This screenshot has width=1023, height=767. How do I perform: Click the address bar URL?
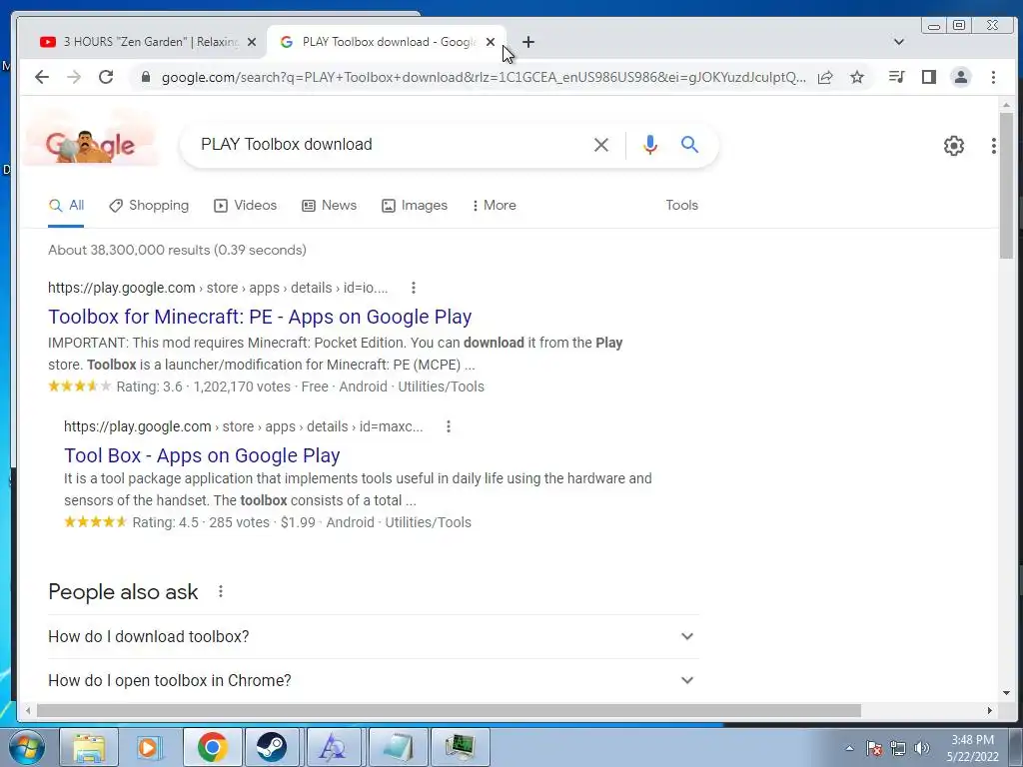pos(484,77)
